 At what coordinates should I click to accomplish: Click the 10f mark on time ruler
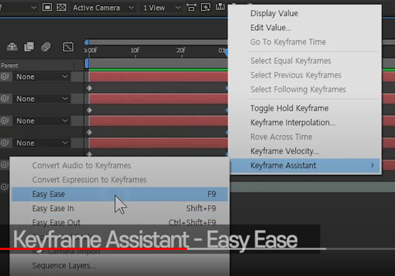point(135,50)
